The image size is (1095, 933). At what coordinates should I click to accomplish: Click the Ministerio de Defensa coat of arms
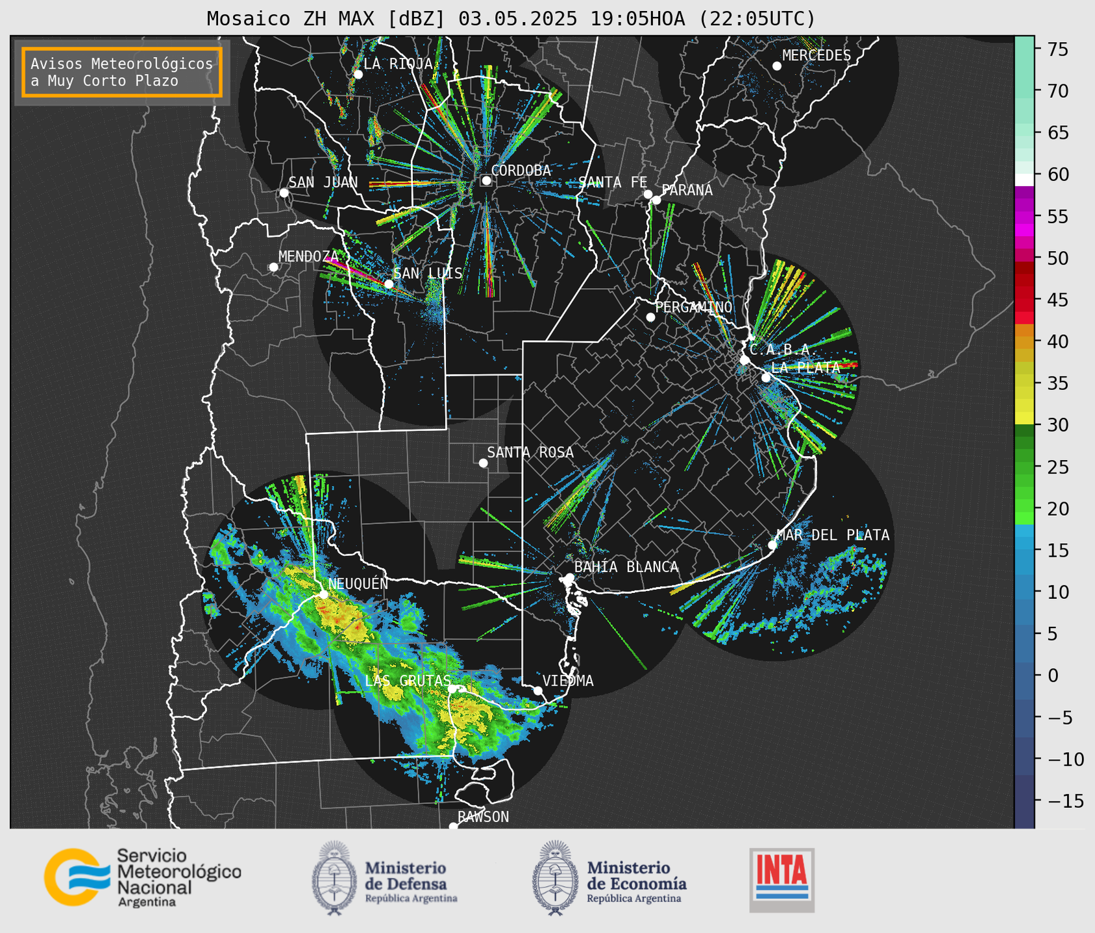tap(334, 878)
